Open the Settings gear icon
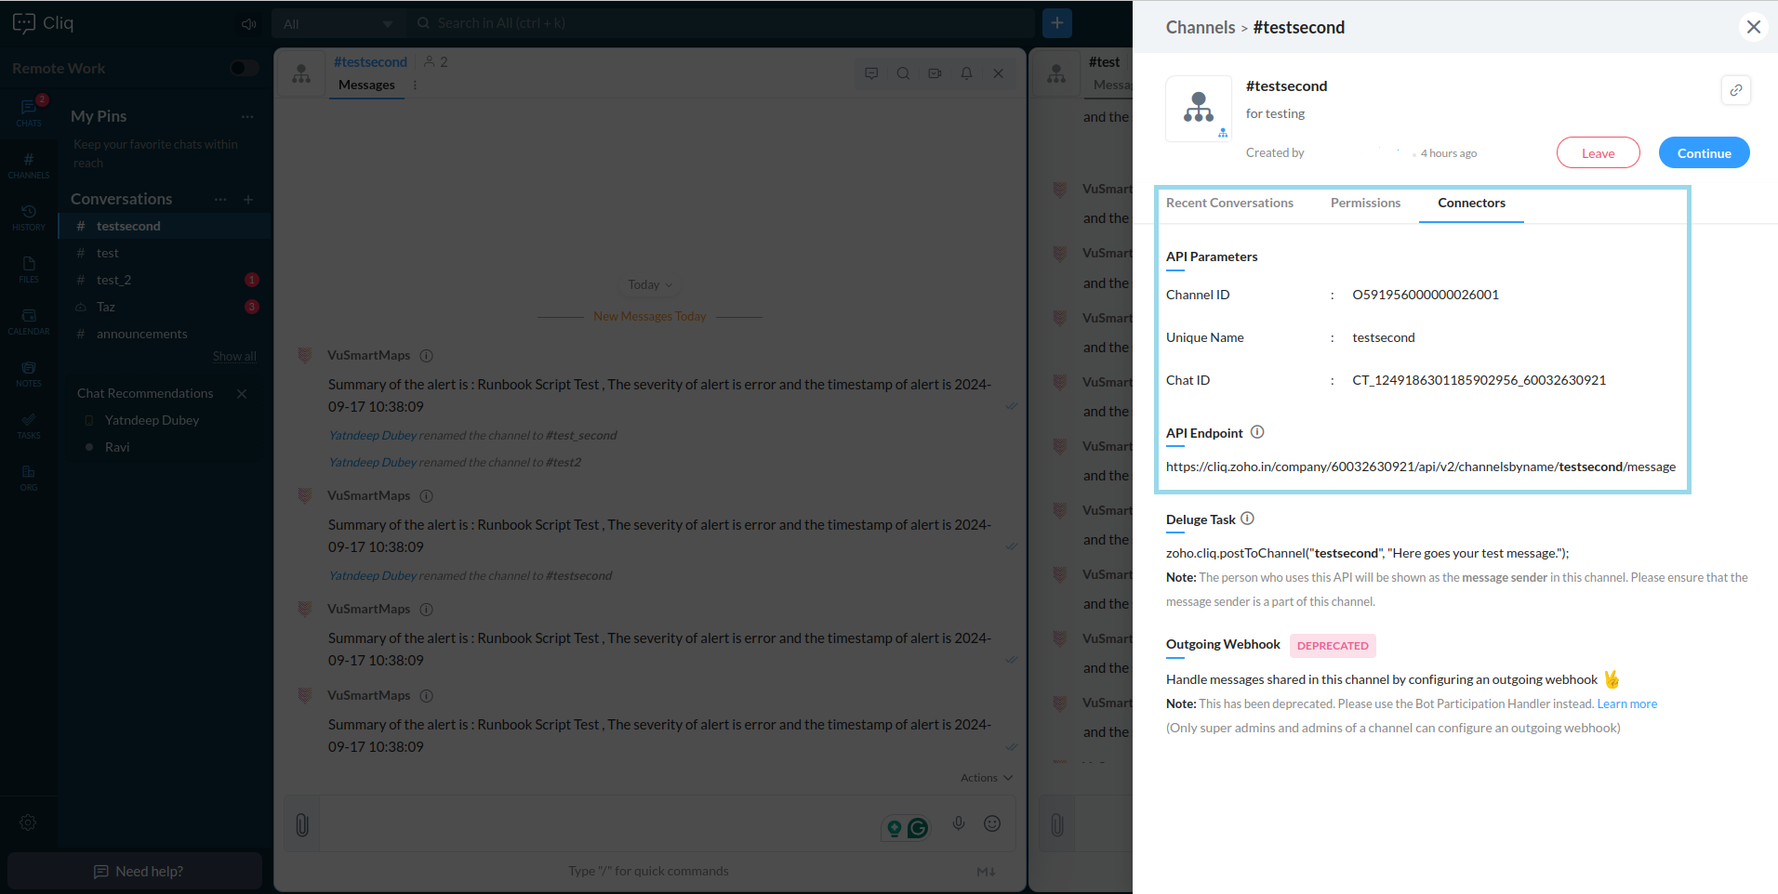The image size is (1778, 894). (x=28, y=822)
